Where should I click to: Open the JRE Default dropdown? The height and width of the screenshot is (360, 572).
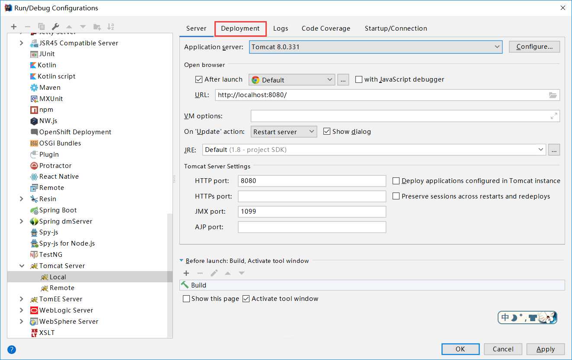pyautogui.click(x=374, y=150)
